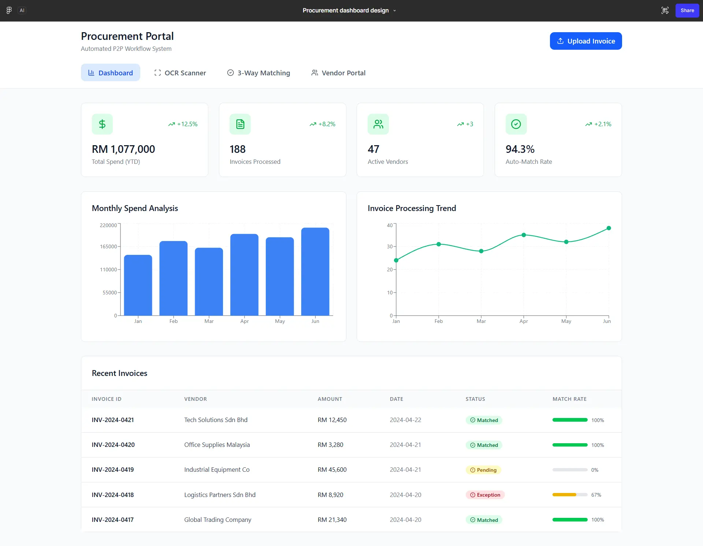Image resolution: width=703 pixels, height=546 pixels.
Task: Click the Share button
Action: [x=687, y=10]
